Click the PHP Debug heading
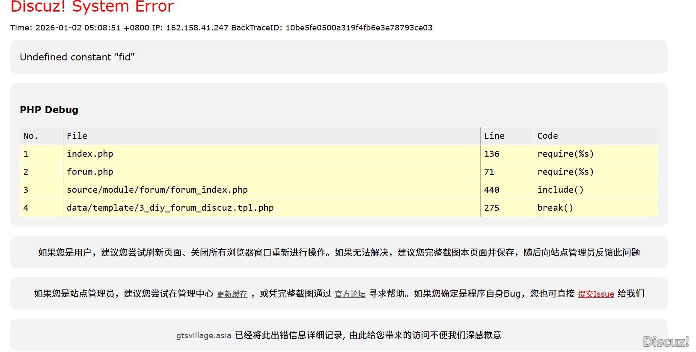Screen dimensions: 696x352 pyautogui.click(x=49, y=110)
